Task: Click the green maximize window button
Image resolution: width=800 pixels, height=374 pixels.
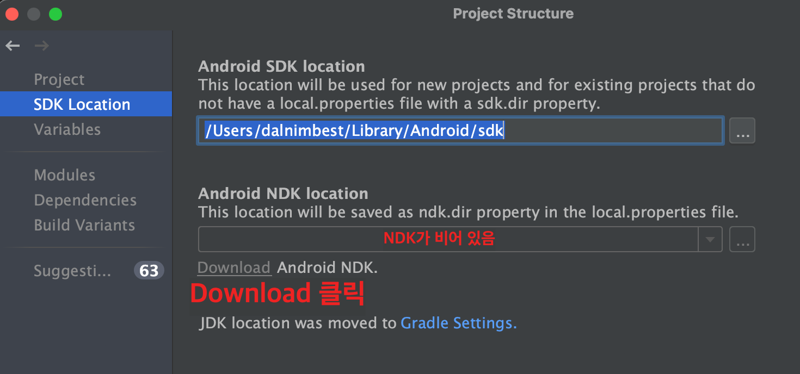Action: (x=56, y=14)
